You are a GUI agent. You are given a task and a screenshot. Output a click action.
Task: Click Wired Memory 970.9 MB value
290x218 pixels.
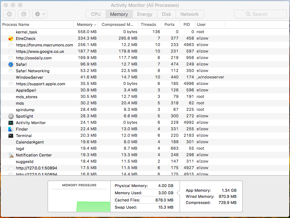click(x=228, y=196)
